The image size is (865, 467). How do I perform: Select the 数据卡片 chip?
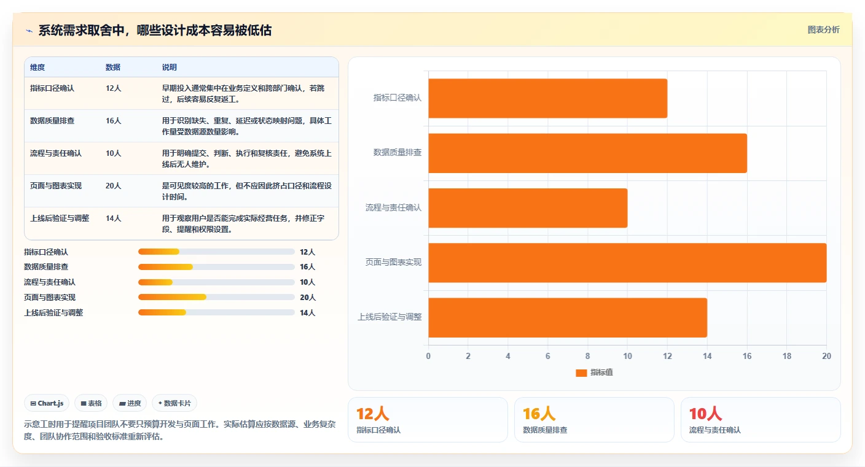click(x=174, y=403)
